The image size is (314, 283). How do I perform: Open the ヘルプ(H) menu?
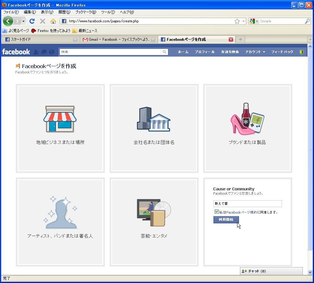[x=127, y=12]
